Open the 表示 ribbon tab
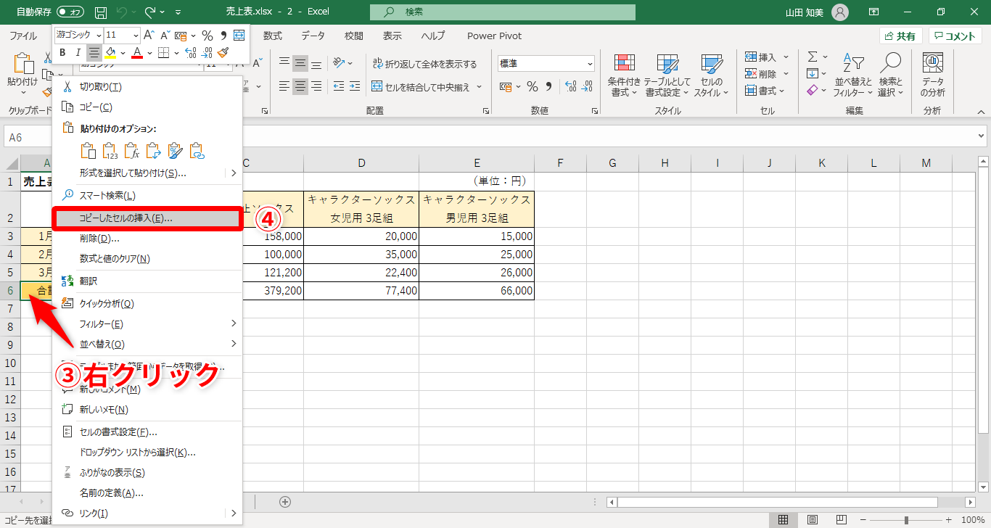Screen dimensions: 991x528 pos(392,36)
